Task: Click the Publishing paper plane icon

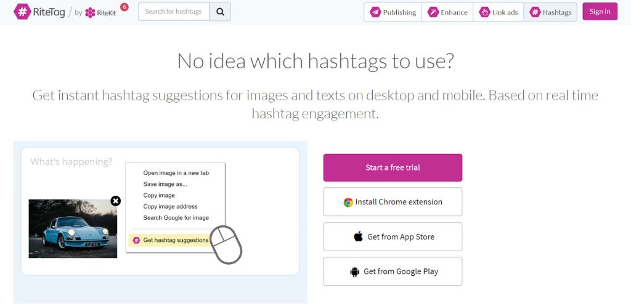Action: point(375,12)
